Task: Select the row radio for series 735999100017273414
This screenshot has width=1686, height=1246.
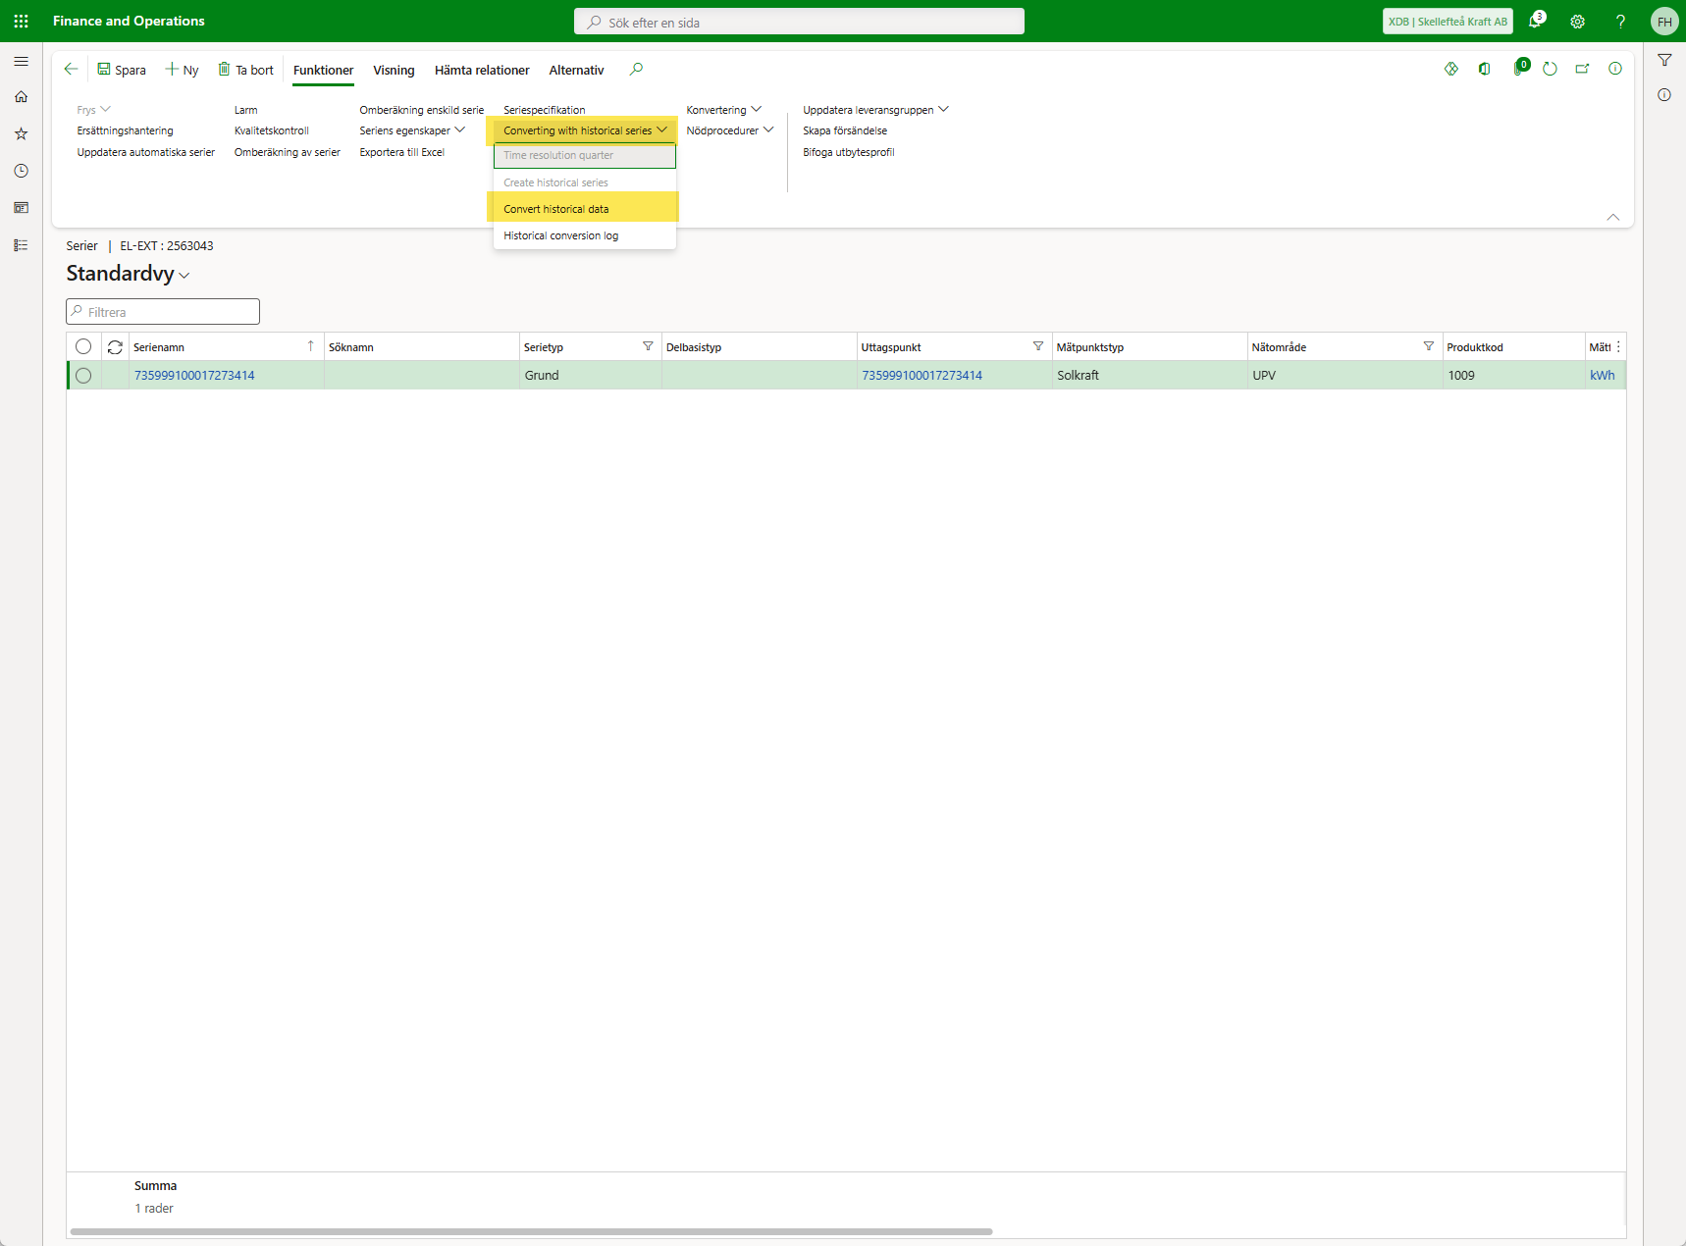Action: point(83,376)
